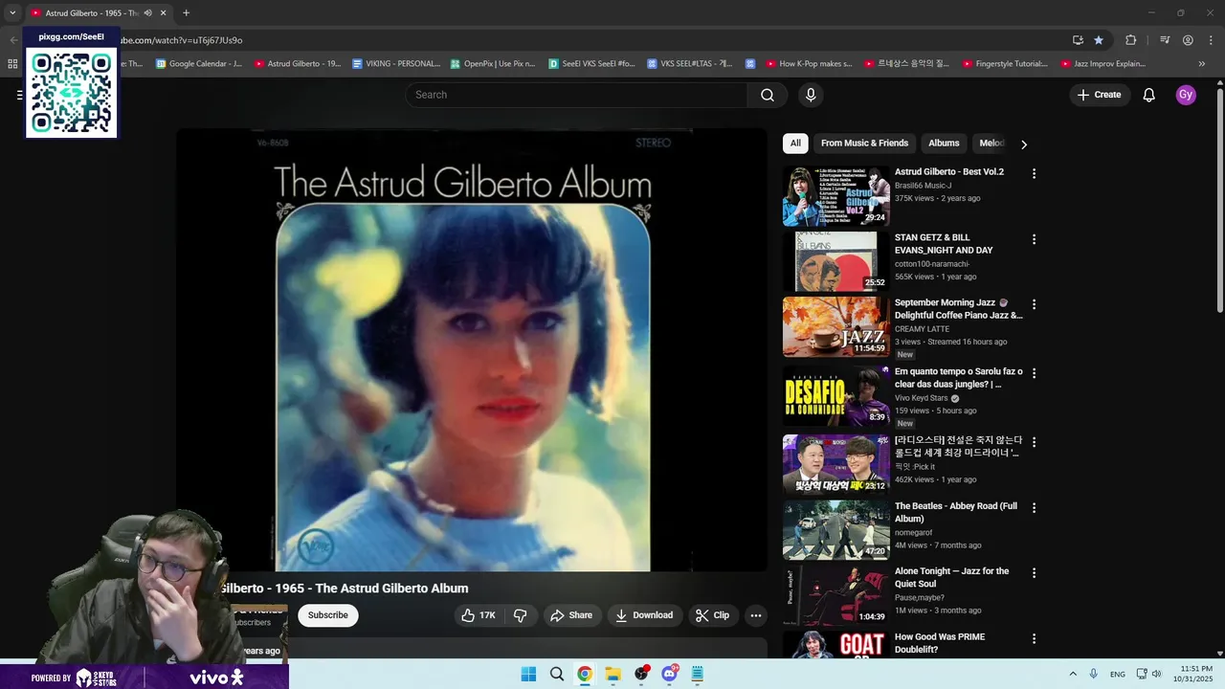Click the taskbar microphone tray icon
1225x689 pixels.
(1093, 674)
